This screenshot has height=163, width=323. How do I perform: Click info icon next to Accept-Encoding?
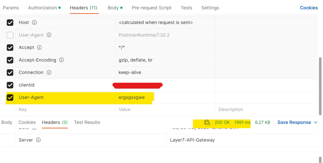pyautogui.click(x=61, y=60)
